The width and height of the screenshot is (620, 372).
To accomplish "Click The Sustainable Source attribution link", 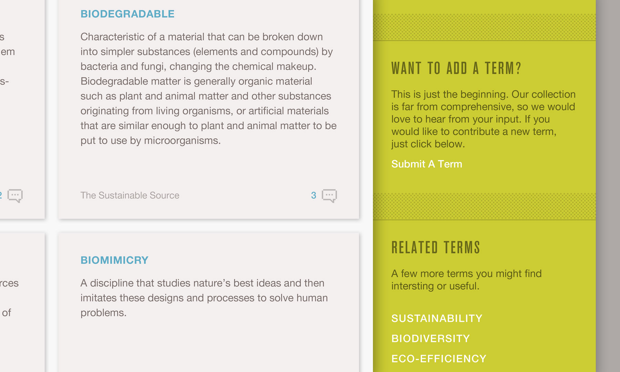I will 130,195.
